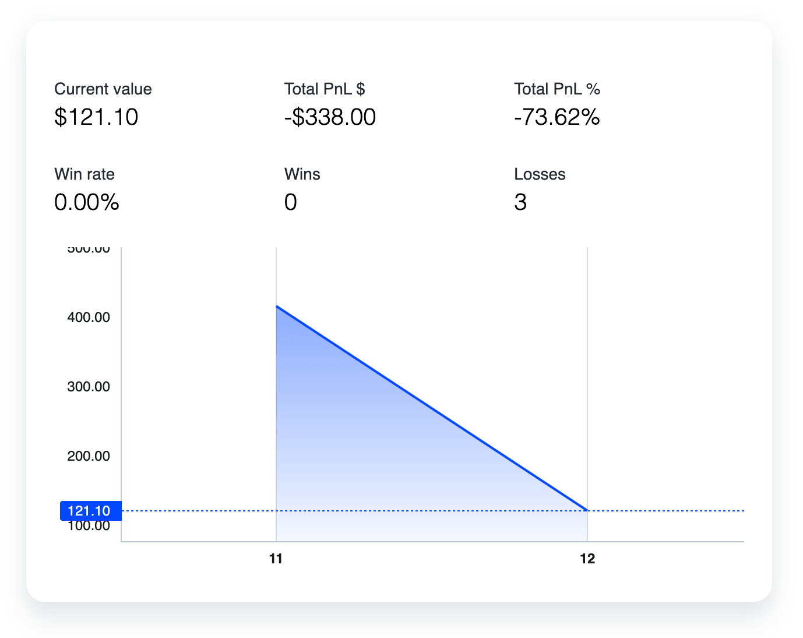Select the 0.00% win rate value
This screenshot has height=638, width=803.
coord(87,202)
